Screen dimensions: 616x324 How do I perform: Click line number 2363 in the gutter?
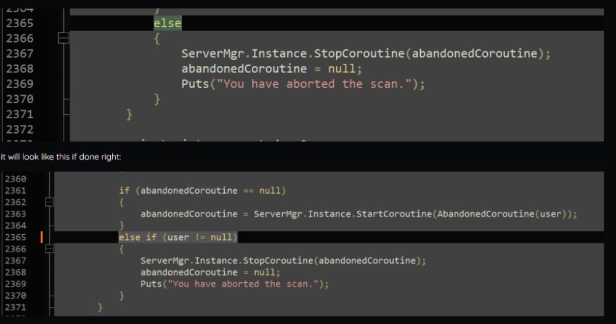[15, 214]
